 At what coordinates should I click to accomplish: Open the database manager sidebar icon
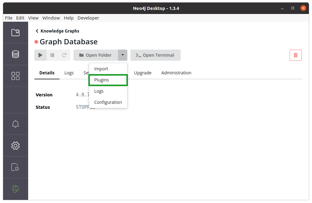pyautogui.click(x=15, y=54)
